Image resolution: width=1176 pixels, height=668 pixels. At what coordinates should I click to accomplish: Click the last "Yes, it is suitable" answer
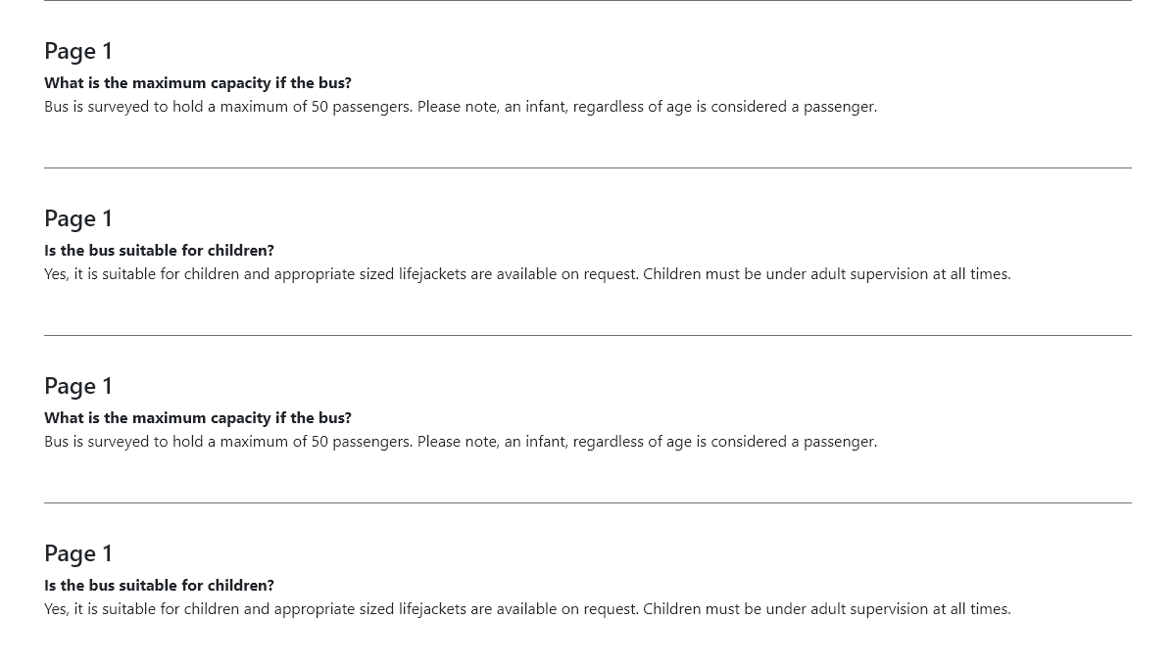[x=527, y=609]
